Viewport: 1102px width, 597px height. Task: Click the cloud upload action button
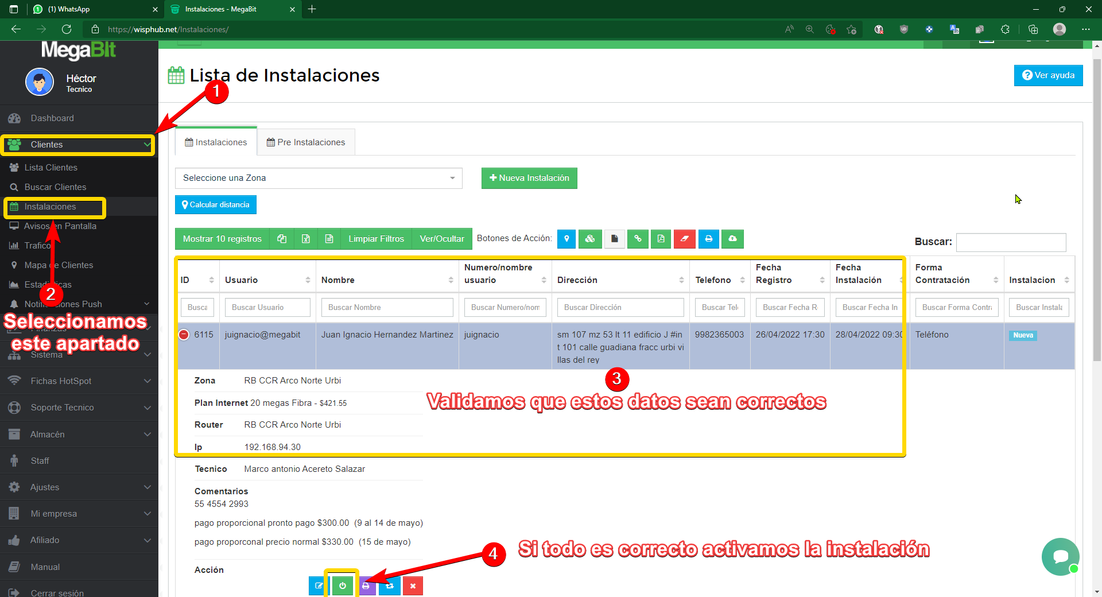732,239
